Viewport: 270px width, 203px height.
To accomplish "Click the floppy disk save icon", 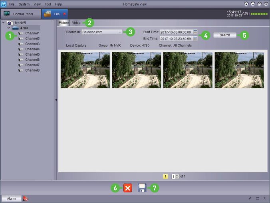I will (142, 188).
